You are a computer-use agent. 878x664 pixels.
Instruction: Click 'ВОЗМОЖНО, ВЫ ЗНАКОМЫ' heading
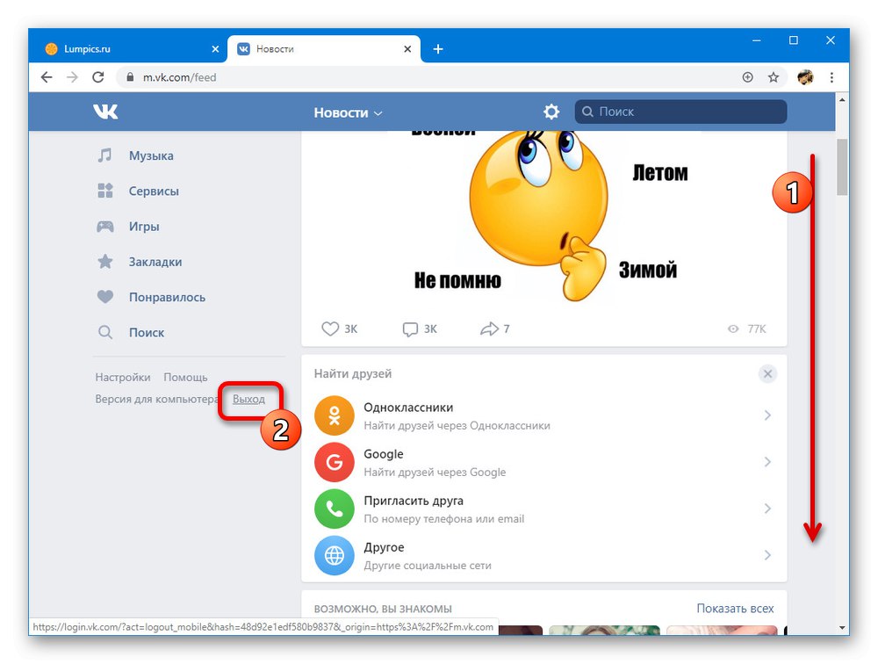point(383,609)
